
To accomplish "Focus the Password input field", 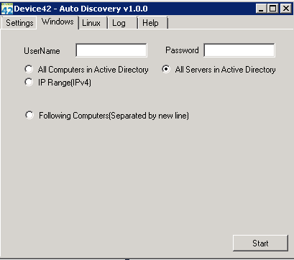I will [239, 50].
